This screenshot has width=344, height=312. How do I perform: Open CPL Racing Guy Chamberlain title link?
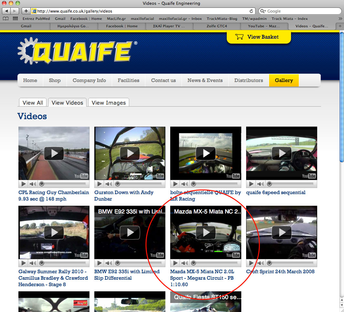click(54, 195)
